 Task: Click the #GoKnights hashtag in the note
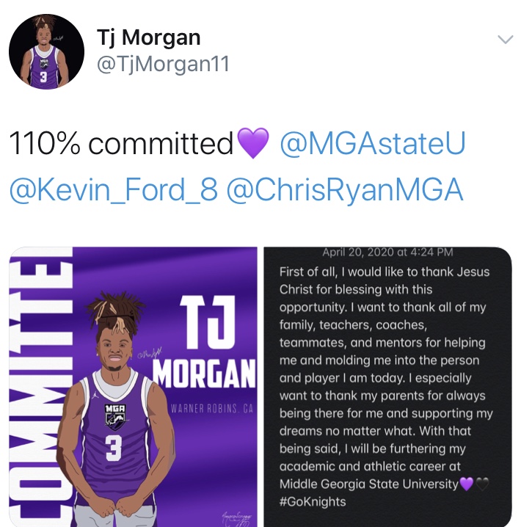click(313, 502)
